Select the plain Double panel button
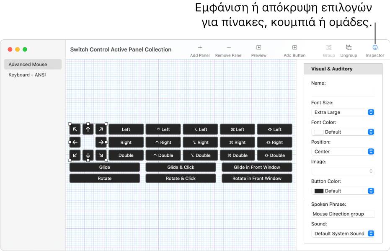The image size is (390, 251). point(126,155)
